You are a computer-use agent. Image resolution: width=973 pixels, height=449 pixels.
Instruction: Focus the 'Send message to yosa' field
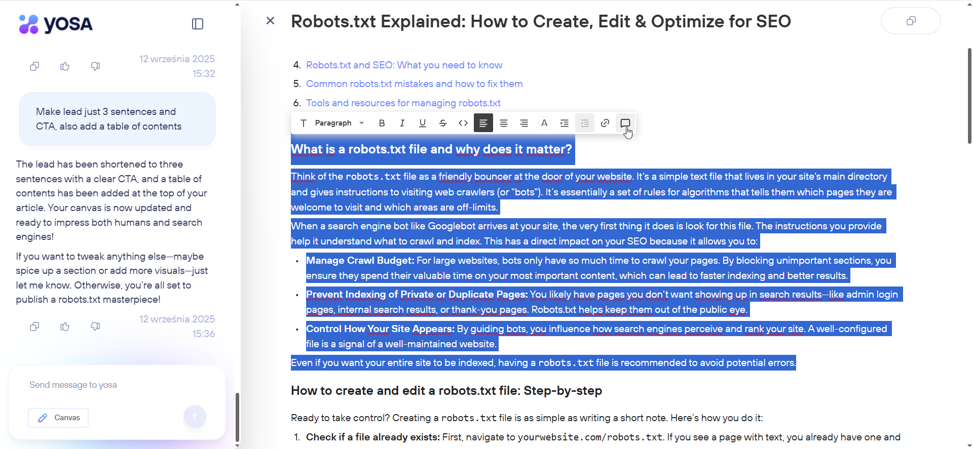pos(117,385)
